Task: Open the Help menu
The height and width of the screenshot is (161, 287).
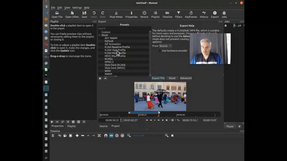Action: (87, 8)
